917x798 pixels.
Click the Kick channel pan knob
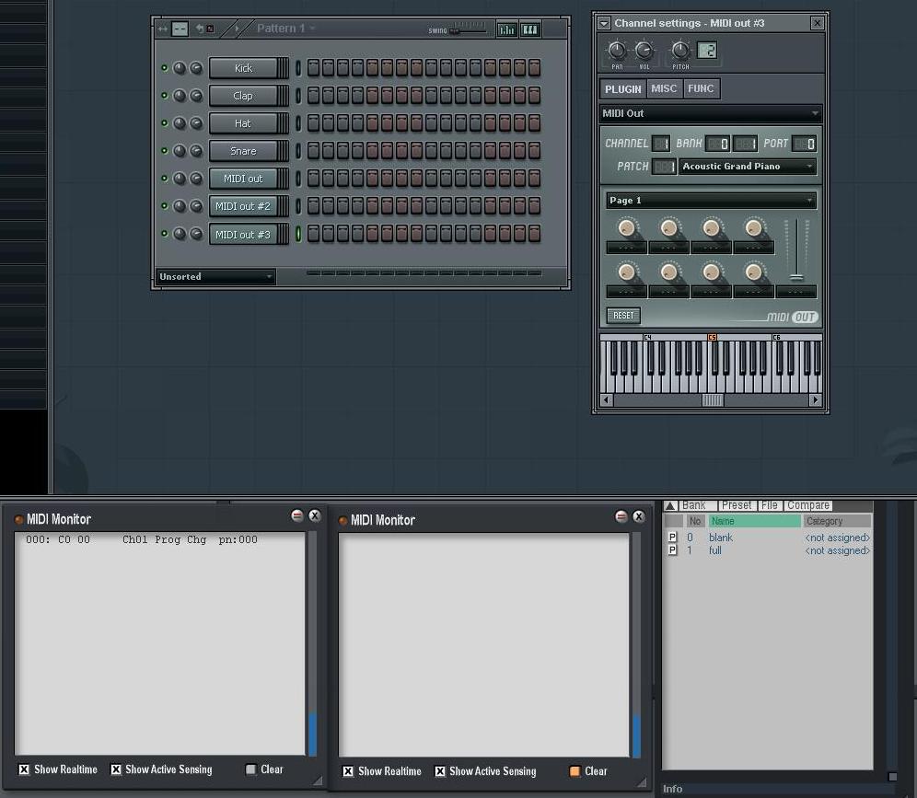180,68
